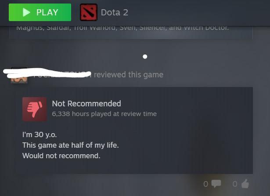Viewport: 270px width, 196px height.
Task: Click the 'I'm 30 y.o.' review line
Action: click(40, 134)
